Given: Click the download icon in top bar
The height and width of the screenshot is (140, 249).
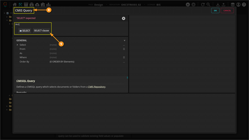Looking at the screenshot, I should point(218,5).
